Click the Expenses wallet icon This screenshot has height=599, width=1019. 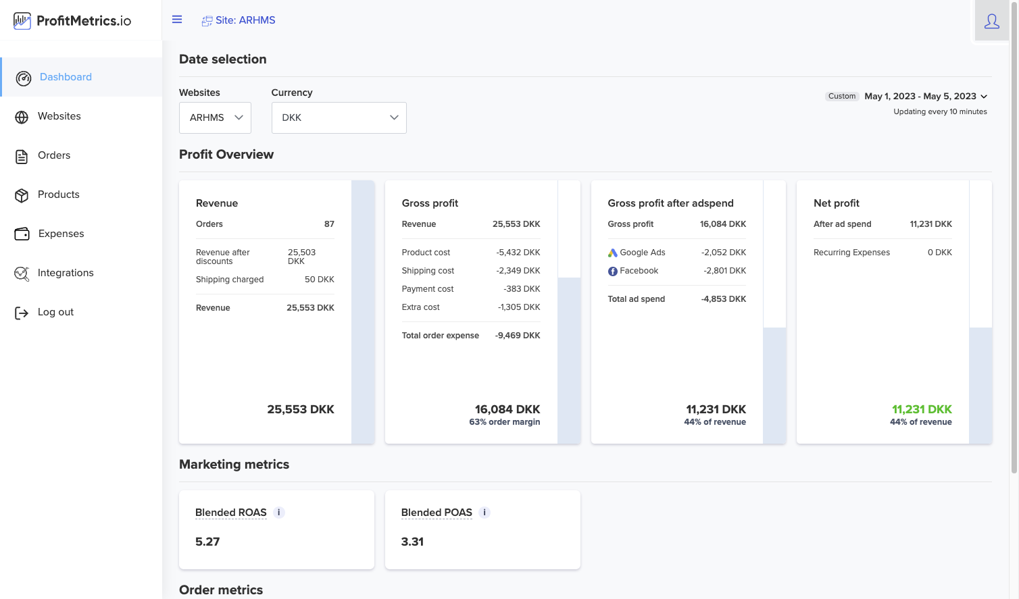pyautogui.click(x=22, y=234)
